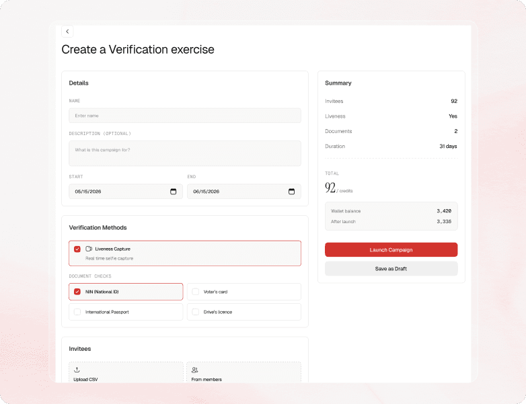The height and width of the screenshot is (404, 526).
Task: Focus the campaign description text area
Action: pos(185,153)
